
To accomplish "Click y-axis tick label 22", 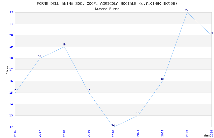I will click(x=11, y=12).
